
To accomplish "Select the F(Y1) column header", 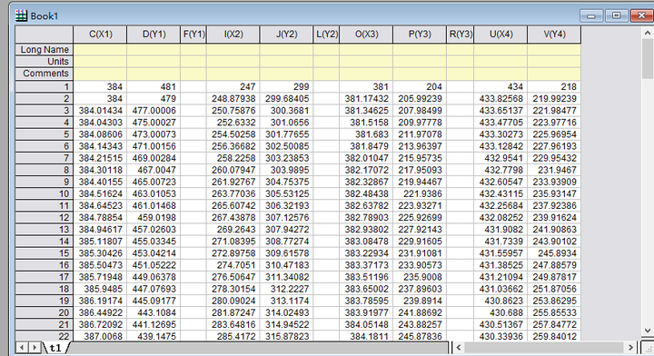I will (193, 35).
